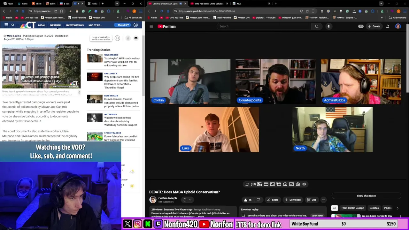The image size is (409, 230).
Task: Select From Corbin Joseph filter chip
Action: (x=352, y=208)
